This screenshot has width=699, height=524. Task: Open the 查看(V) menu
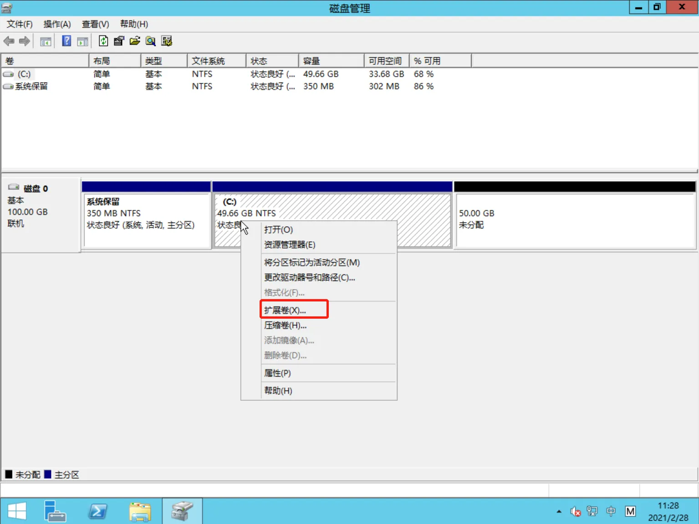pyautogui.click(x=94, y=24)
